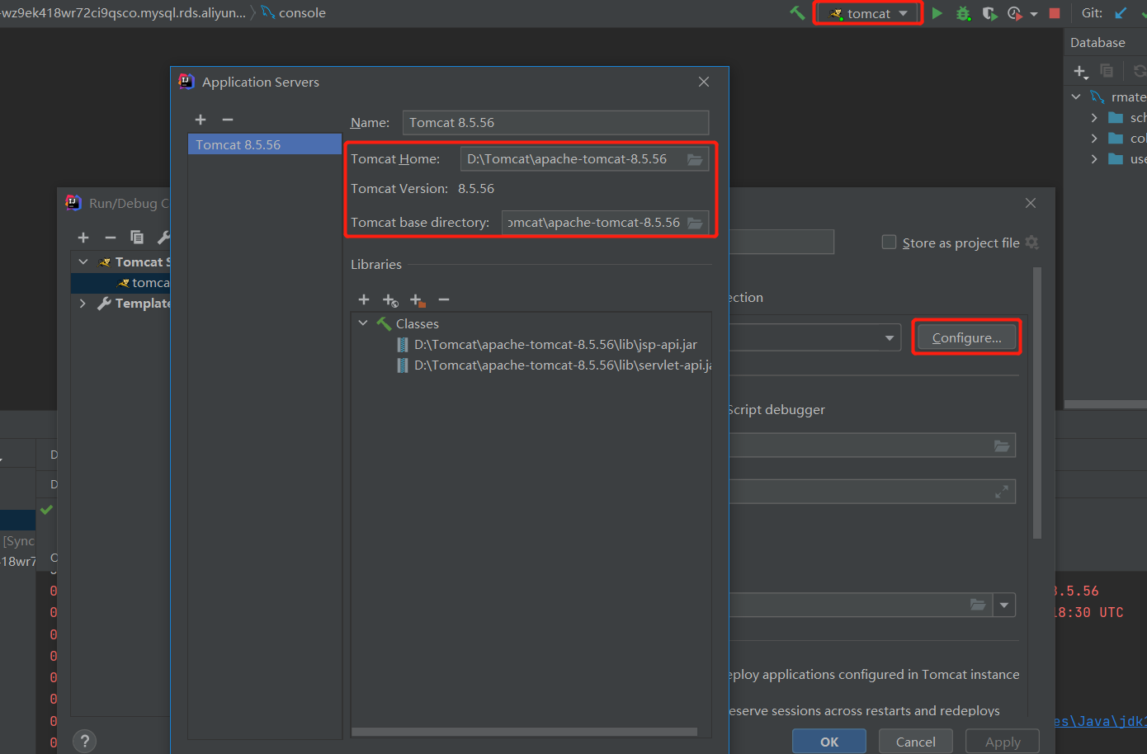
Task: Click the Apply button
Action: tap(1003, 742)
